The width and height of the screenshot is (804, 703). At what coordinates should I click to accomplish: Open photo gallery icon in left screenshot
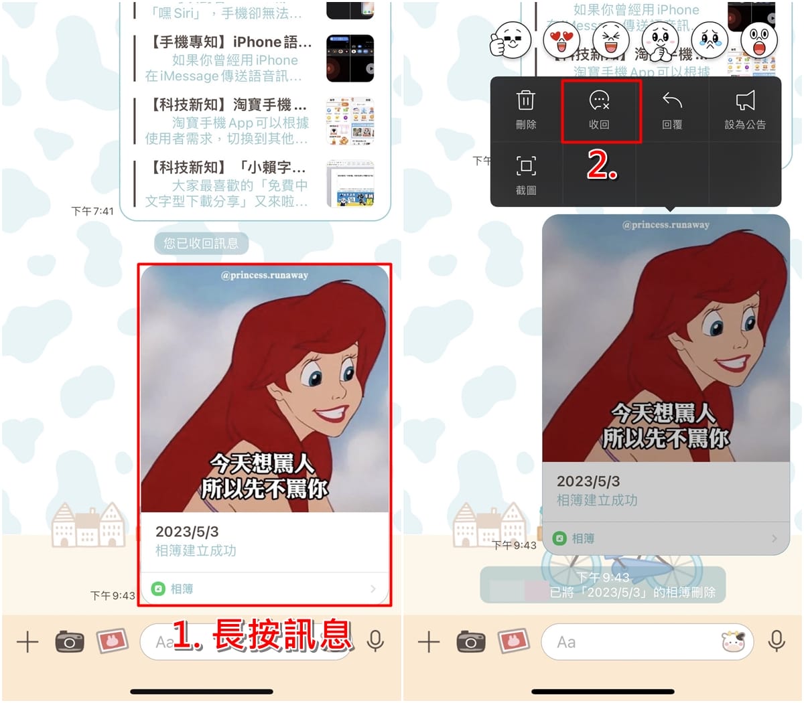(113, 641)
